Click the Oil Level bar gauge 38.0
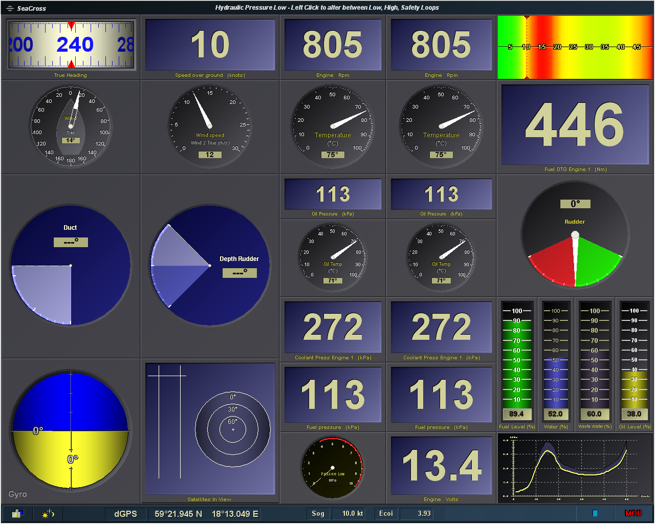The height and width of the screenshot is (524, 655). 634,361
